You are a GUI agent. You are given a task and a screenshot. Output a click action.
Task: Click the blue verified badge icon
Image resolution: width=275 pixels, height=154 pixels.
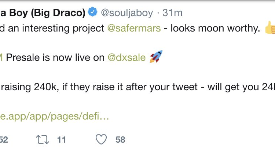[92, 13]
